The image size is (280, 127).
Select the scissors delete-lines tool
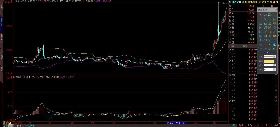point(274,49)
